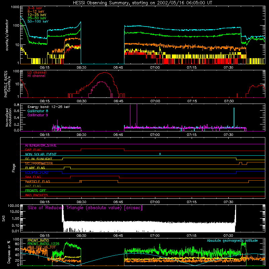
Task: Click the raised GAP_FLAG segment
Action: [103, 149]
